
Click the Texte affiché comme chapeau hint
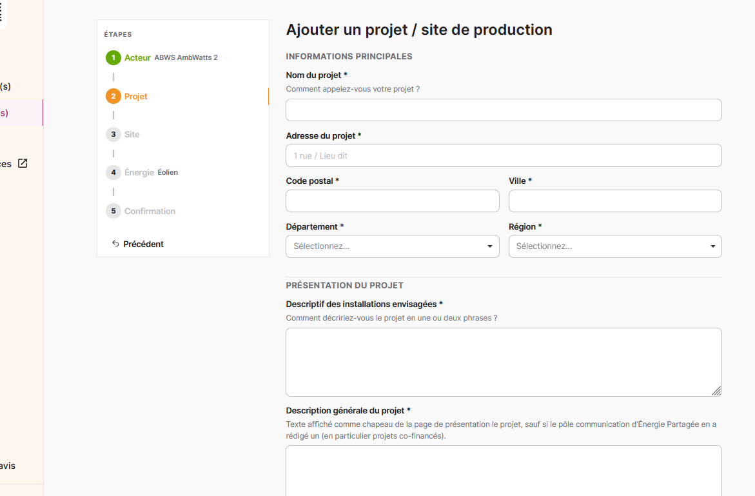click(501, 430)
